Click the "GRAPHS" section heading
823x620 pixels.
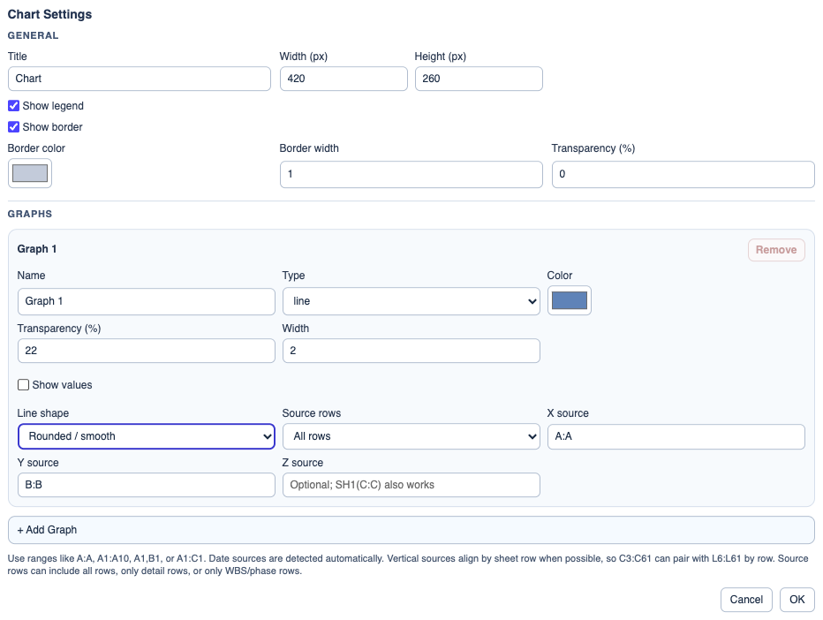tap(30, 214)
